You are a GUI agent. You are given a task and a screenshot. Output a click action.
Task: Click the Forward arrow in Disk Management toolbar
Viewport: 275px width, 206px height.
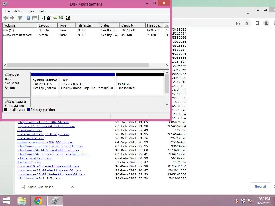[12, 18]
